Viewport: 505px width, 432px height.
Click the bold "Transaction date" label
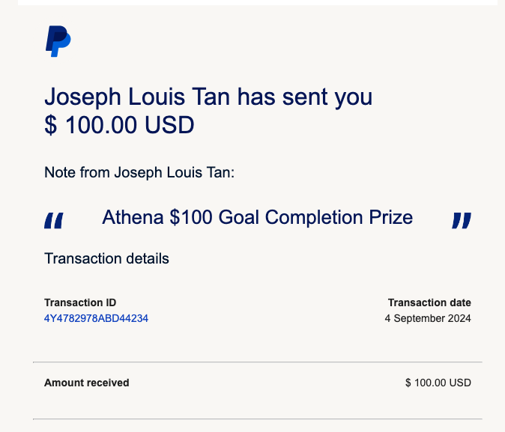pyautogui.click(x=429, y=302)
